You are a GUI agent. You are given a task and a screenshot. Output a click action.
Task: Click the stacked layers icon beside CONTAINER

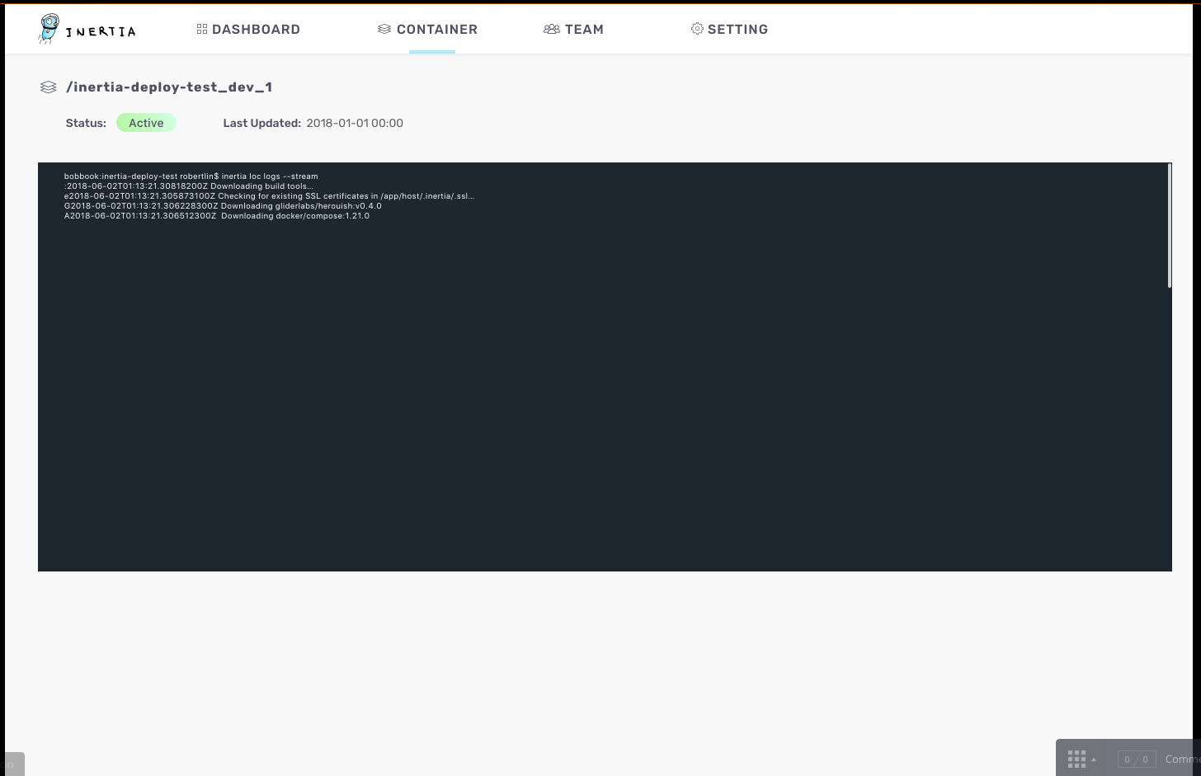384,28
